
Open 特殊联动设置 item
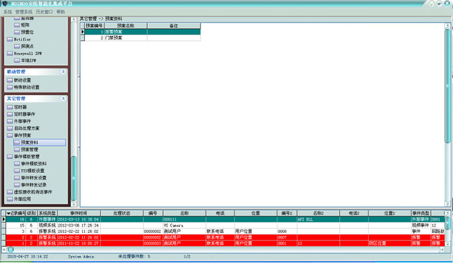[26, 87]
